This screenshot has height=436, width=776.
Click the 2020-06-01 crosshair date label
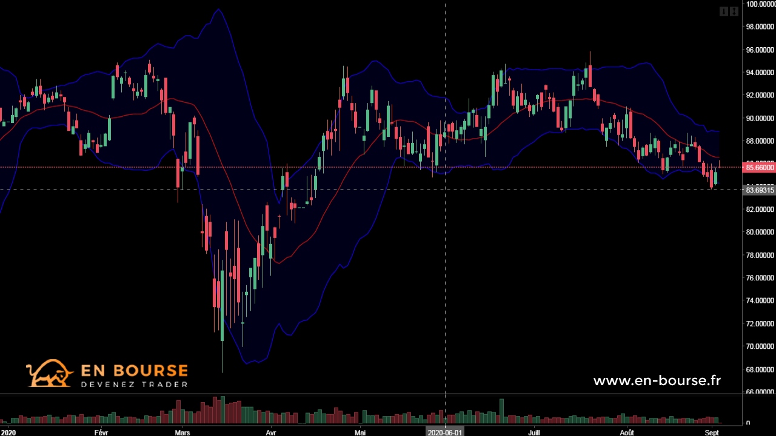click(445, 432)
